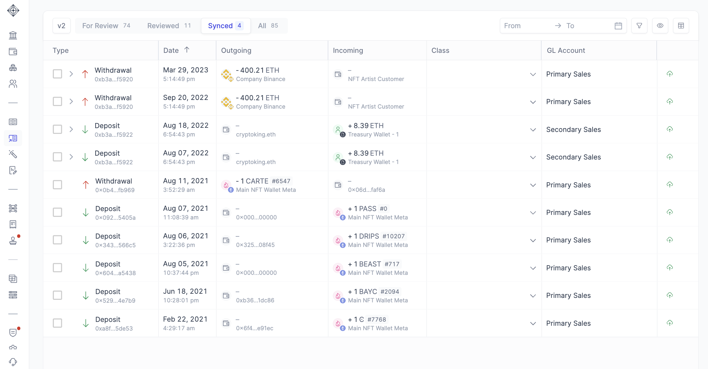The height and width of the screenshot is (369, 708).
Task: Click the stamp icon with red dot
Action: pyautogui.click(x=13, y=241)
